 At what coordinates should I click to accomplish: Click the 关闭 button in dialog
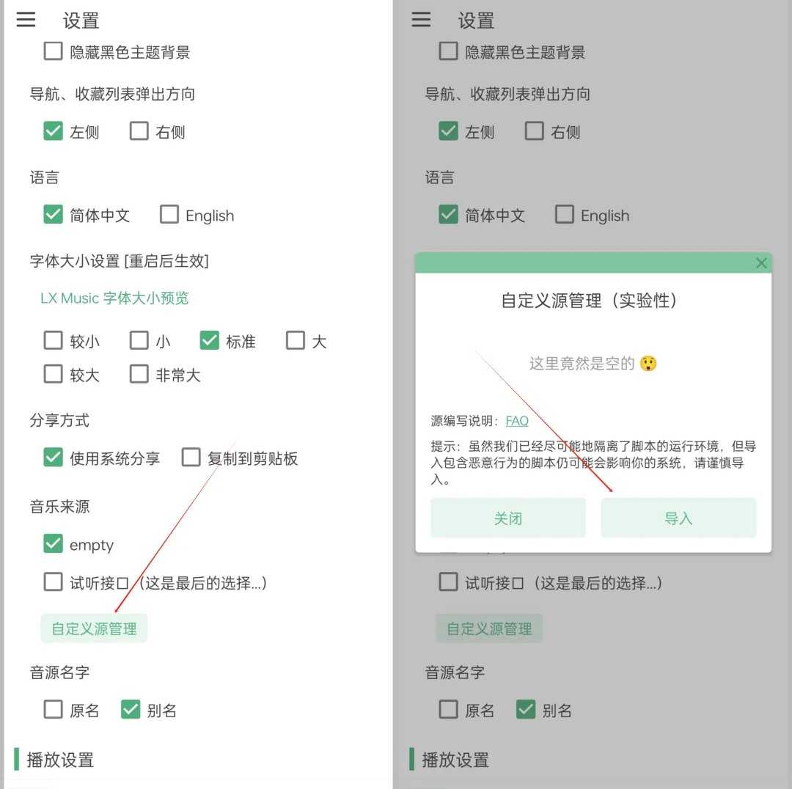pos(507,518)
